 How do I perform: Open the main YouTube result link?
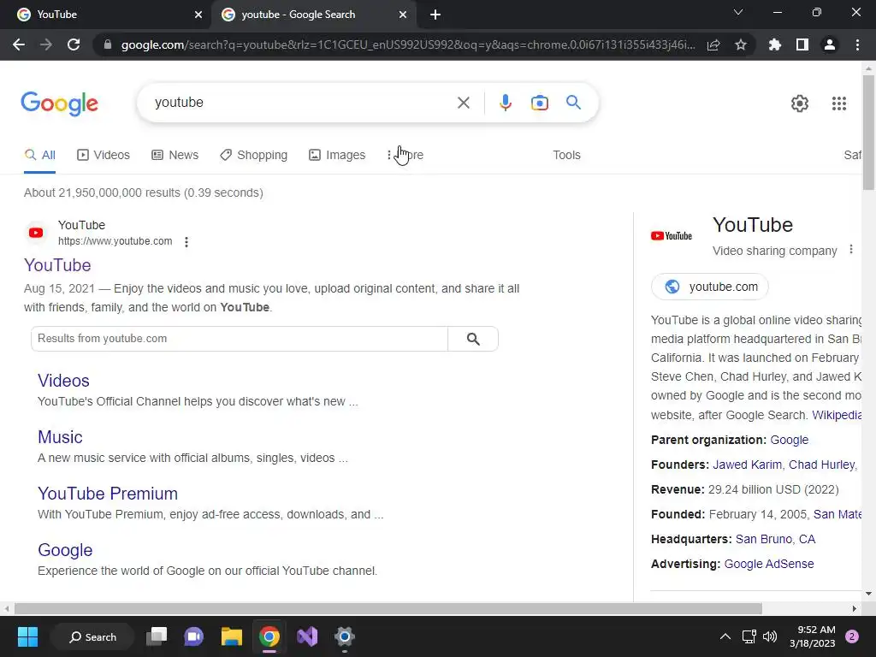point(57,265)
